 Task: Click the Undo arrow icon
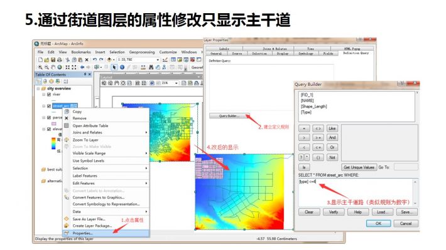click(95, 60)
